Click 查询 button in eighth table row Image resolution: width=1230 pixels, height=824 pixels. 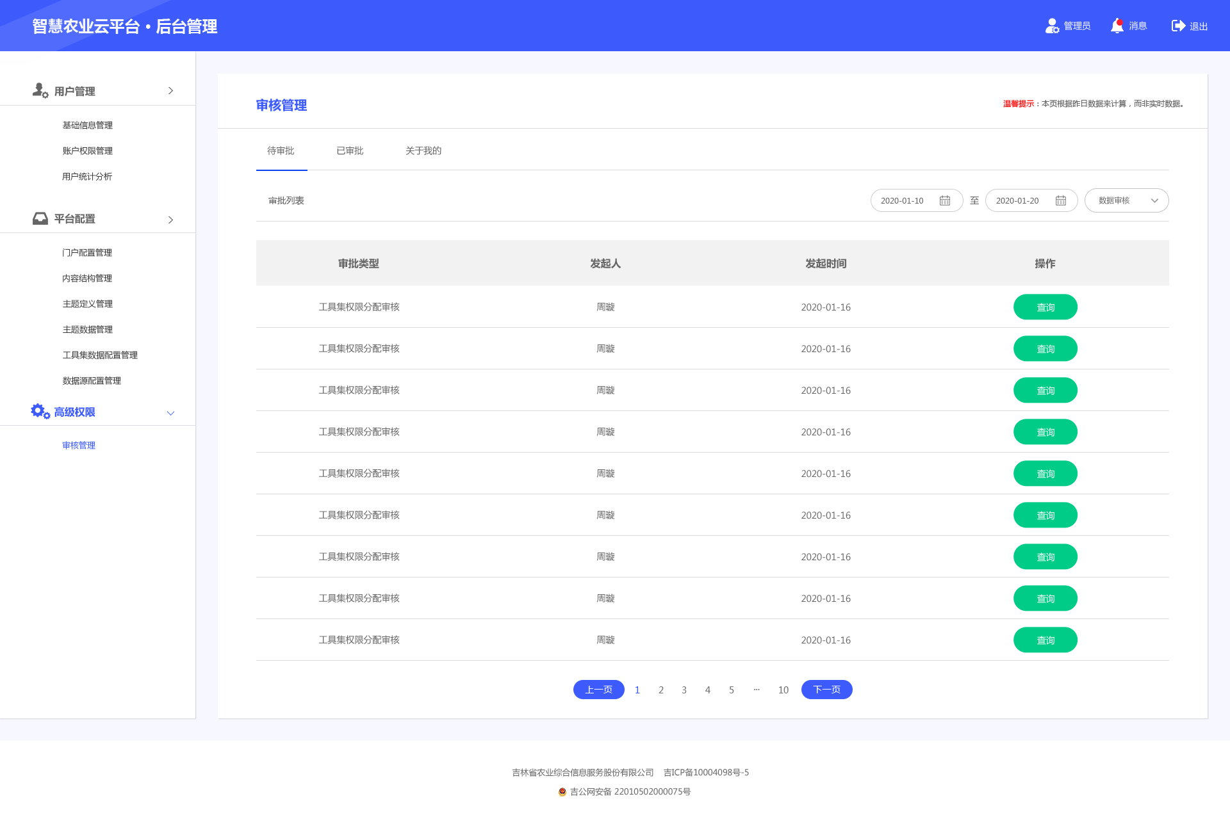pos(1045,598)
